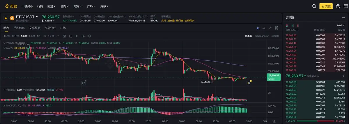Screen dimensions: 349x124
Task: Click the Binance logo in the header
Action: pos(11,6)
